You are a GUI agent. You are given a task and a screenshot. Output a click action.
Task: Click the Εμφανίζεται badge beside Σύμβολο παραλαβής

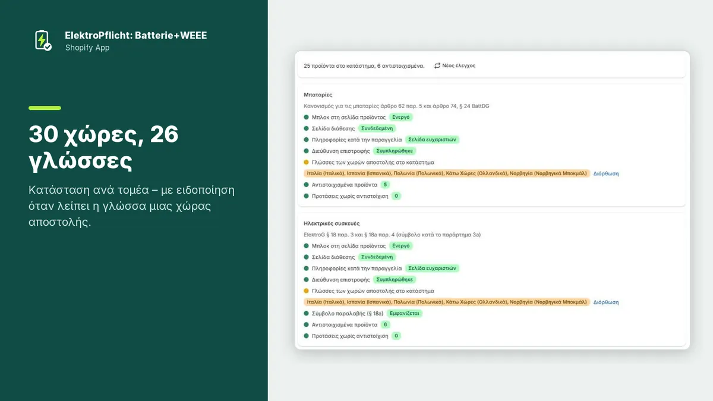pos(405,313)
